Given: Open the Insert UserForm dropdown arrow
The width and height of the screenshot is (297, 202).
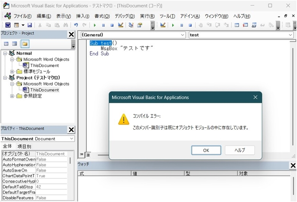Looking at the screenshot, I should click(x=23, y=25).
